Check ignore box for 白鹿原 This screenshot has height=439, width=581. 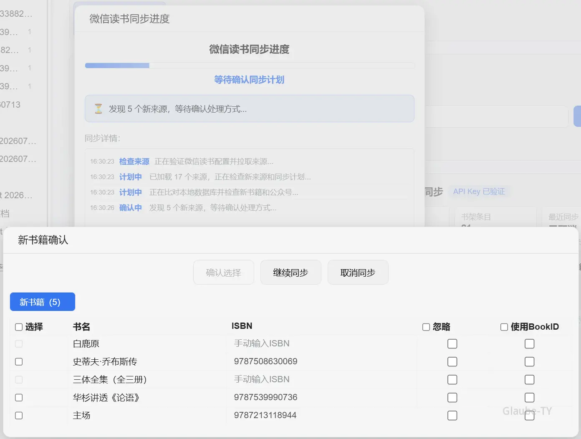tap(452, 344)
